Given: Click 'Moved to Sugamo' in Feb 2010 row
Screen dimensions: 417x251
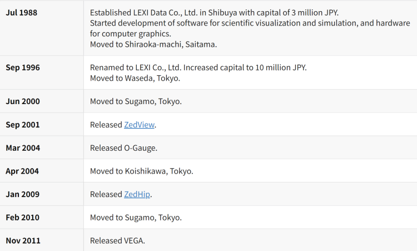Looking at the screenshot, I should click(123, 218).
